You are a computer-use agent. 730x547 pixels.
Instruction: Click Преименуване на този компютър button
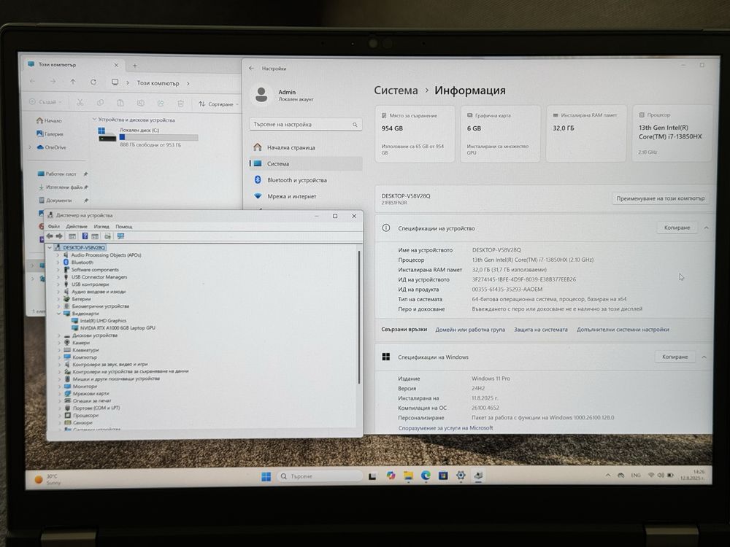click(x=660, y=198)
